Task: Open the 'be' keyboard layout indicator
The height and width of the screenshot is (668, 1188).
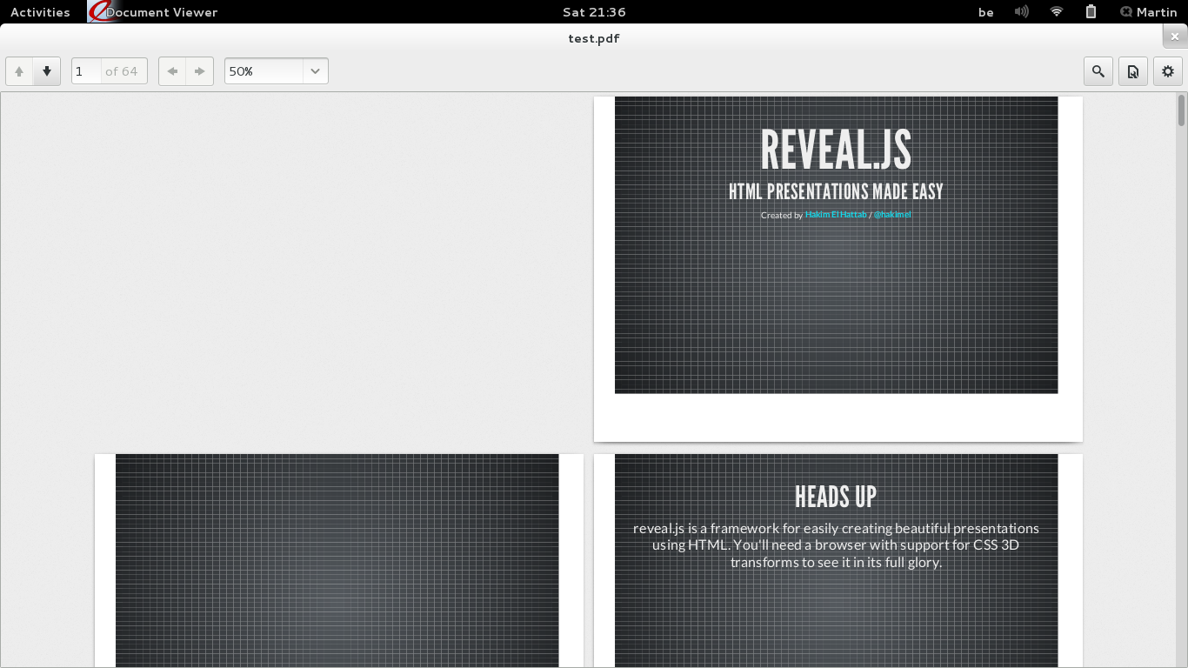Action: tap(986, 12)
